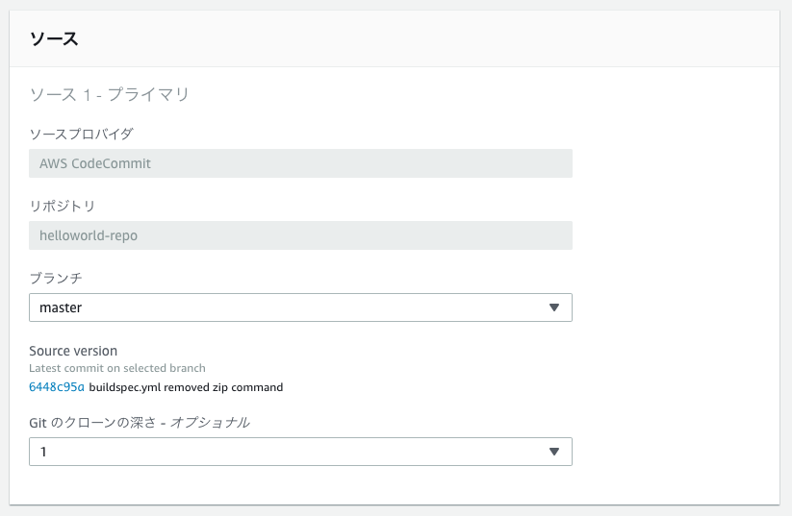
Task: Click the buildspec.yml removed zip command message
Action: coord(186,387)
